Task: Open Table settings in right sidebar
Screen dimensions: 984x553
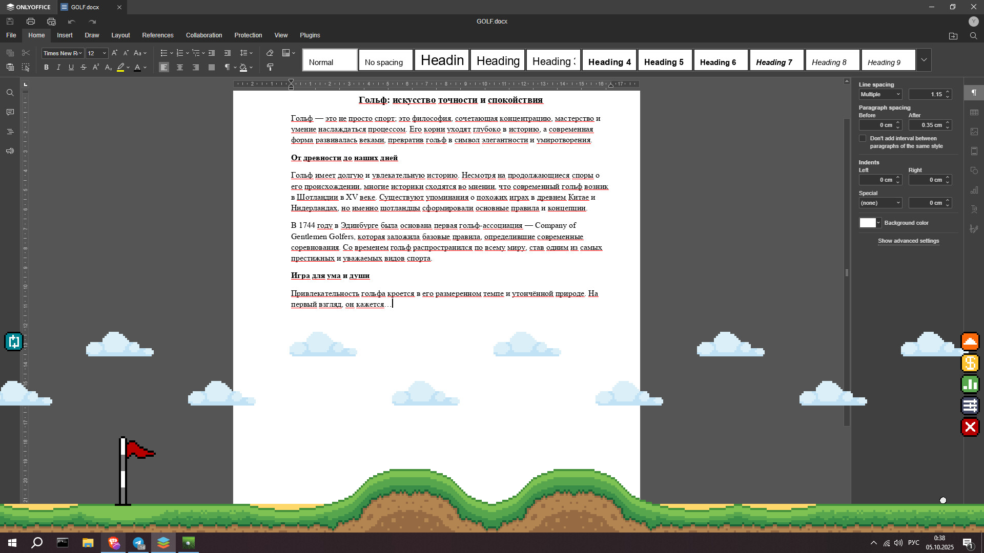Action: [974, 112]
